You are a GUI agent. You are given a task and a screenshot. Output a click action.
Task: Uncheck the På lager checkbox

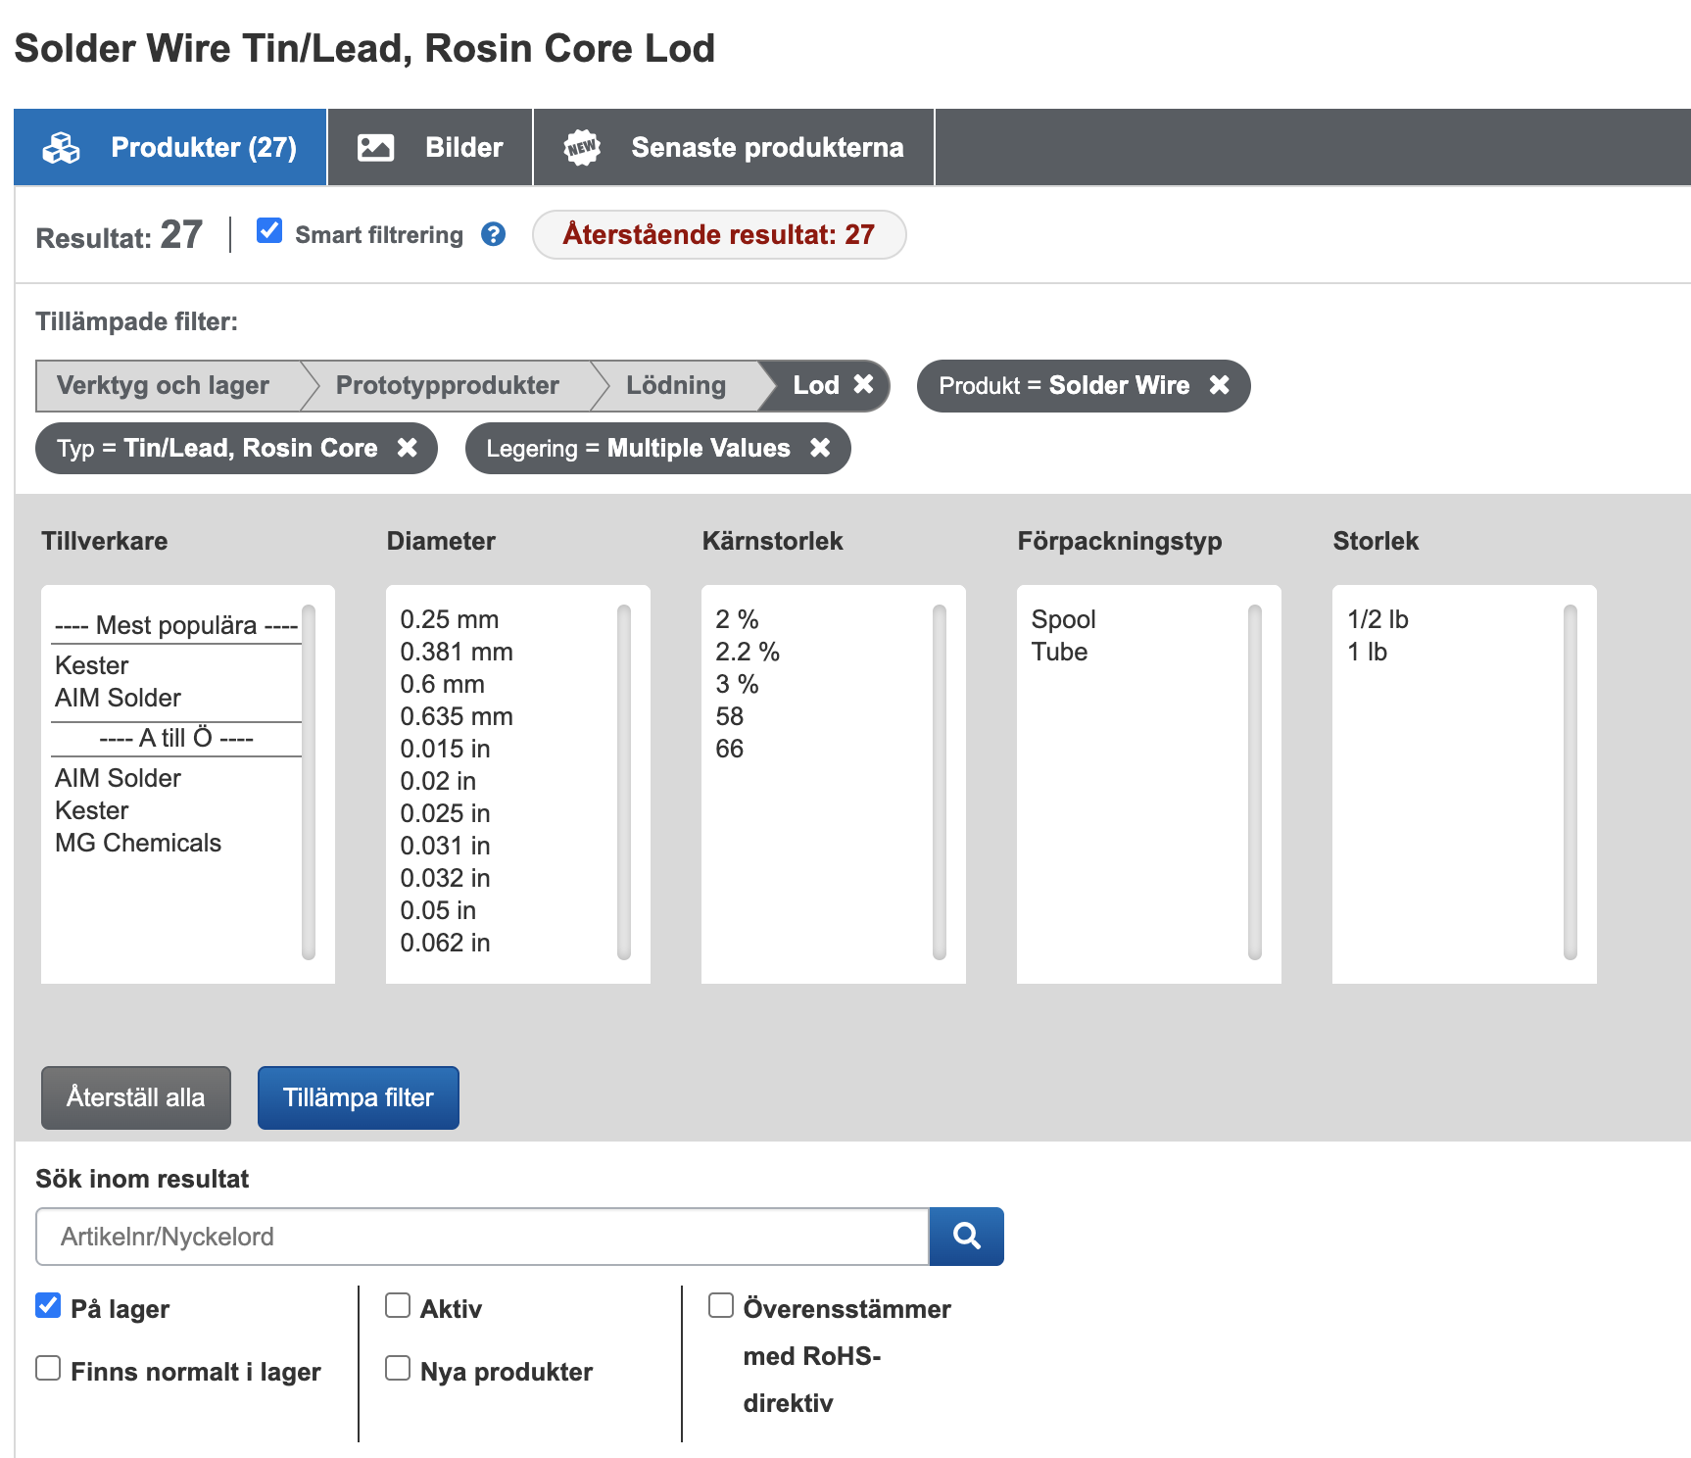coord(48,1305)
